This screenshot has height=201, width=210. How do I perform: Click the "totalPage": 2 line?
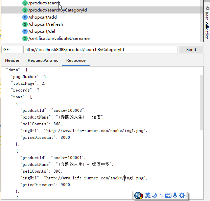pos(28,83)
